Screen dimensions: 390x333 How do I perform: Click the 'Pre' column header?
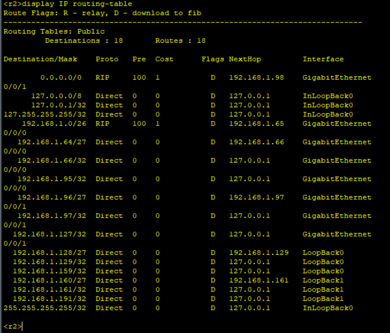pyautogui.click(x=139, y=59)
